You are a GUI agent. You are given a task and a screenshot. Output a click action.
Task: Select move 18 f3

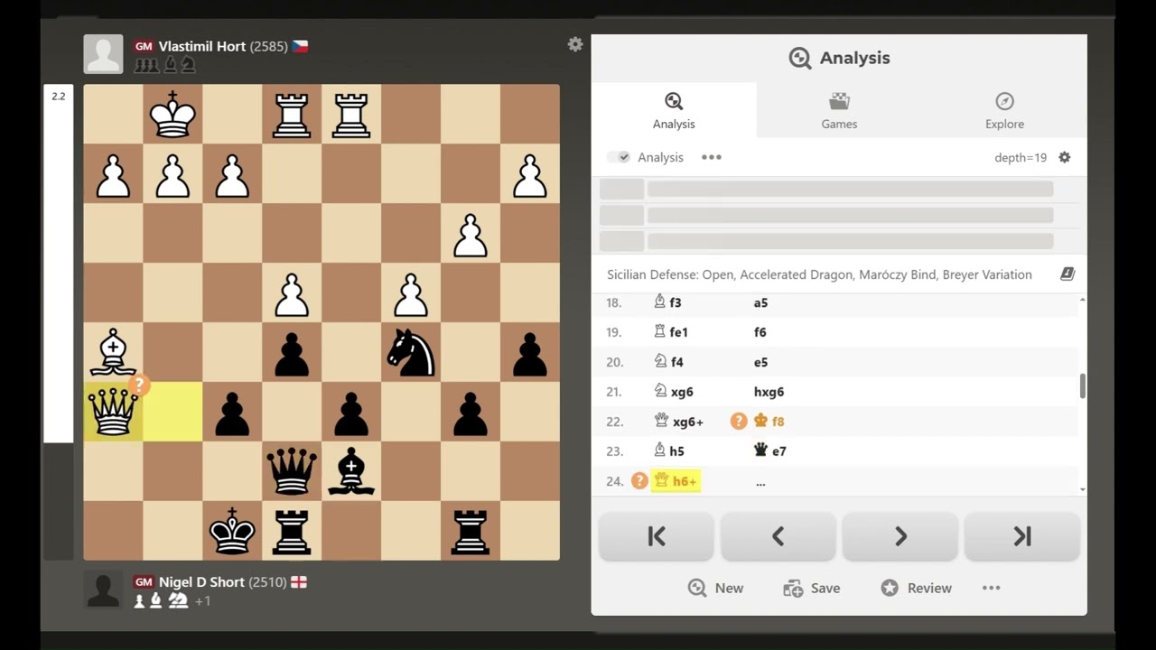click(667, 302)
